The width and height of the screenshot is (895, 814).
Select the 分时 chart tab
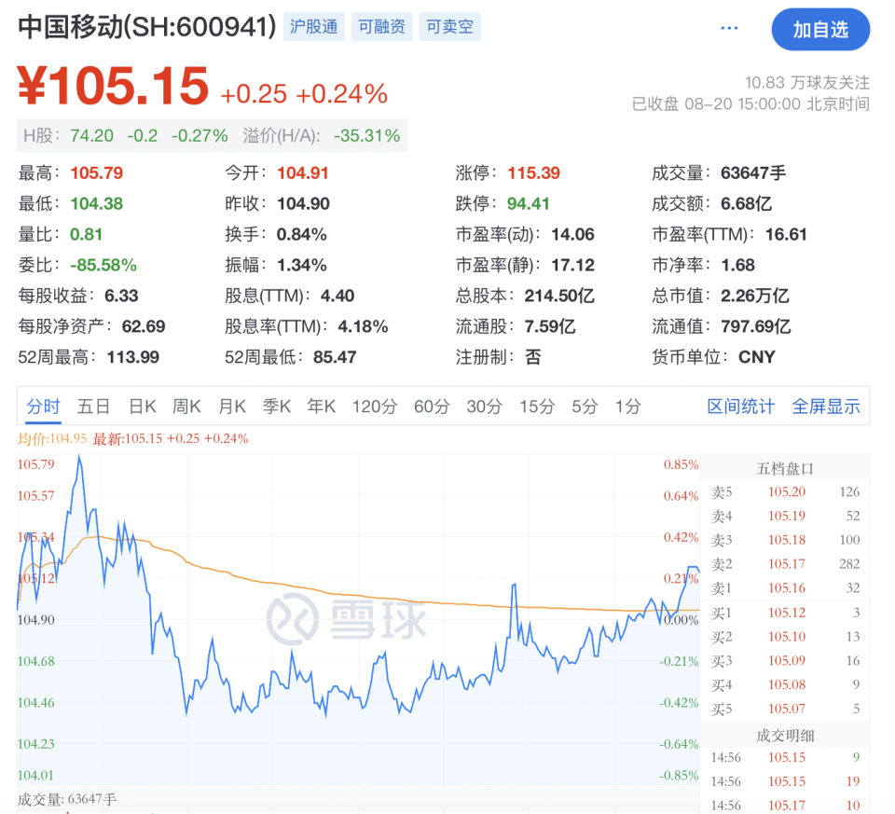coord(44,407)
